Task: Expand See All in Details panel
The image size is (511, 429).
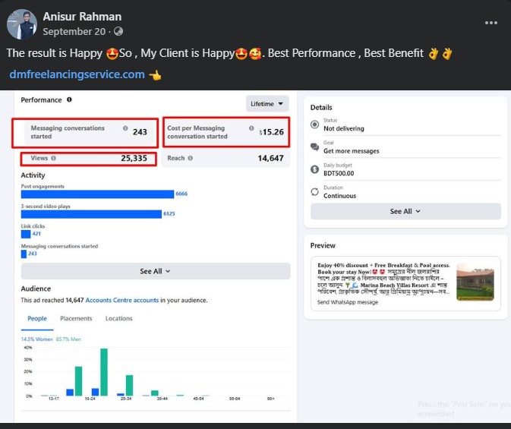Action: (x=405, y=212)
